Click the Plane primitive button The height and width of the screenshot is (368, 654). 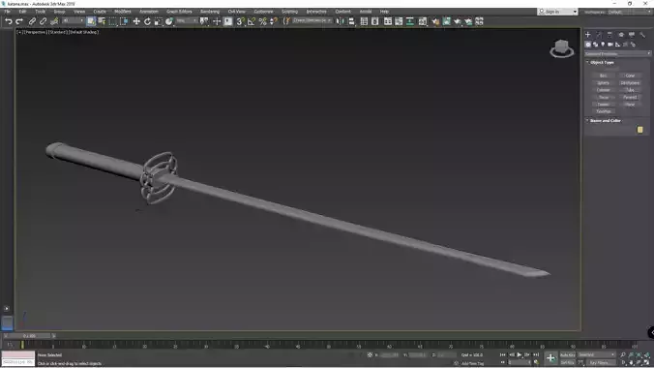pos(630,105)
